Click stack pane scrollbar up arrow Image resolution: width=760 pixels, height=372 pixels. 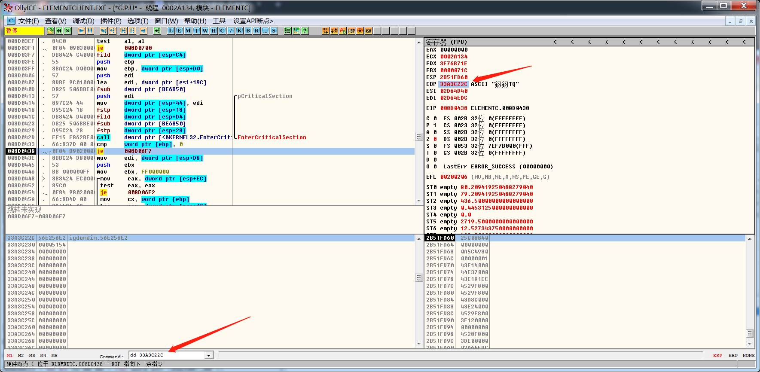coord(750,239)
